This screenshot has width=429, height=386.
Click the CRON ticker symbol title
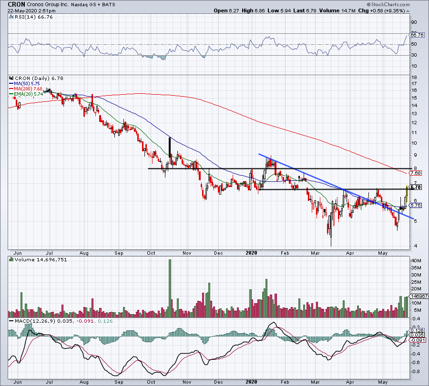coord(17,4)
